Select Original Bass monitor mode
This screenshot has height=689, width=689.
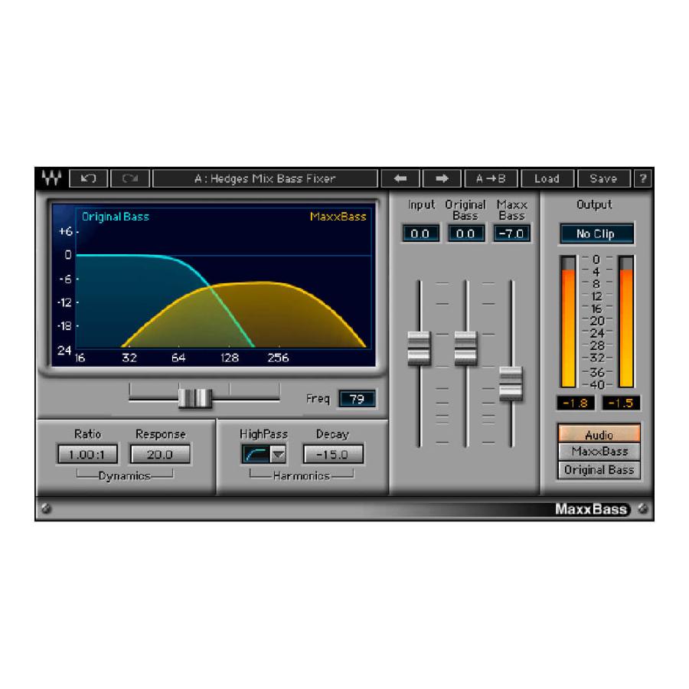tap(599, 470)
